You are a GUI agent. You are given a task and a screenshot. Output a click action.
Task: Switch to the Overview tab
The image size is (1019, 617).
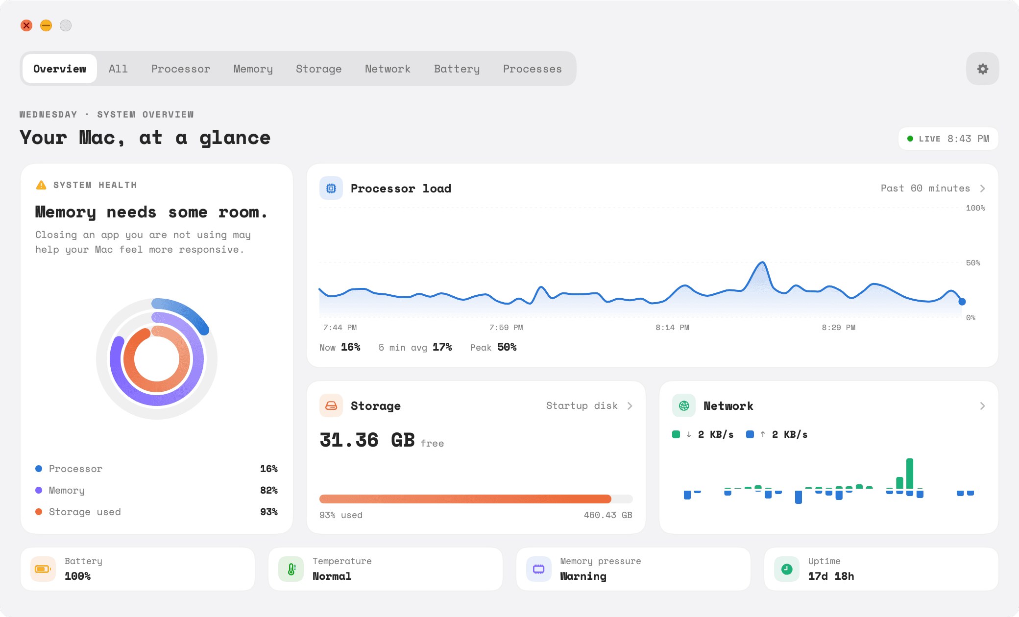[x=60, y=69]
